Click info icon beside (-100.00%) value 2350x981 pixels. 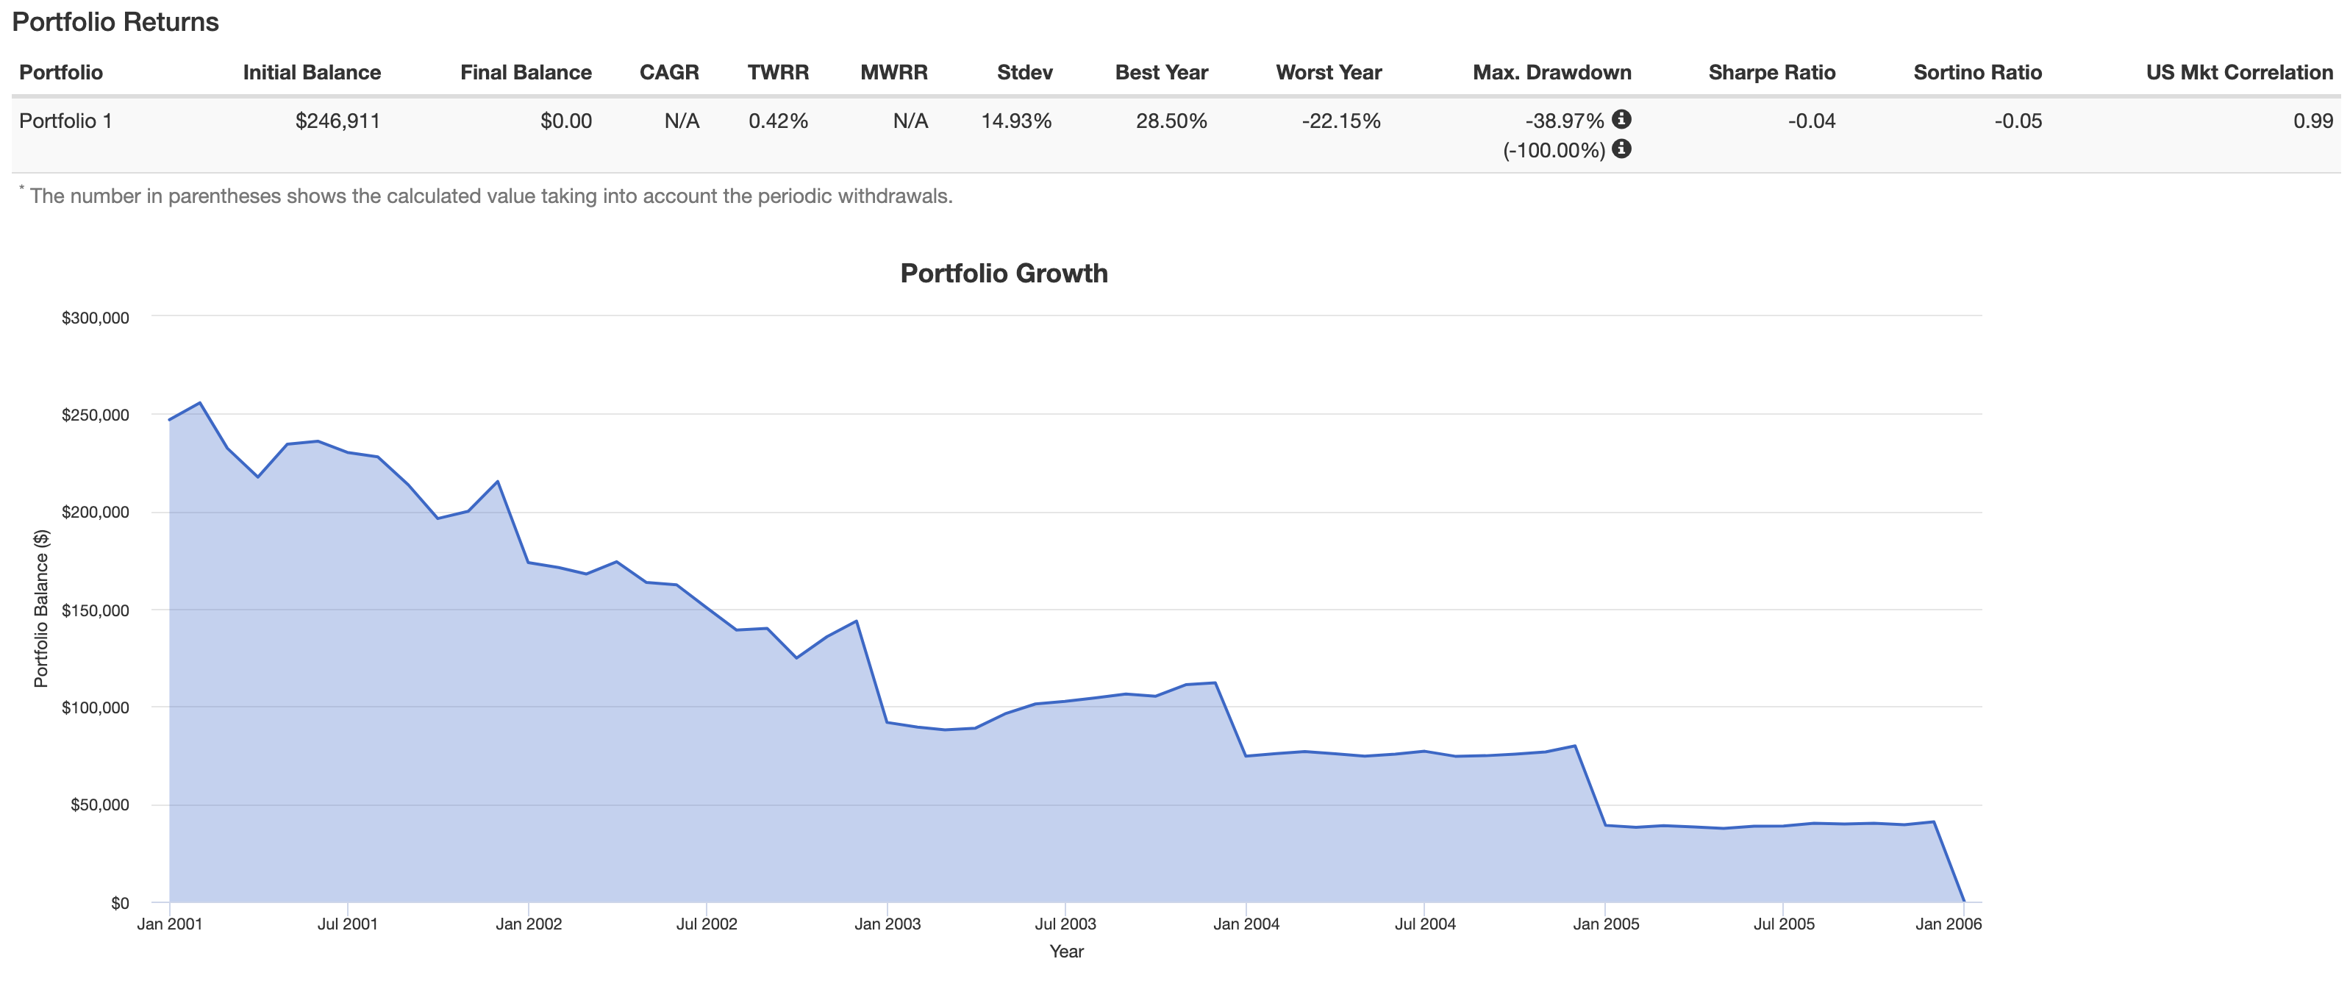pos(1621,149)
